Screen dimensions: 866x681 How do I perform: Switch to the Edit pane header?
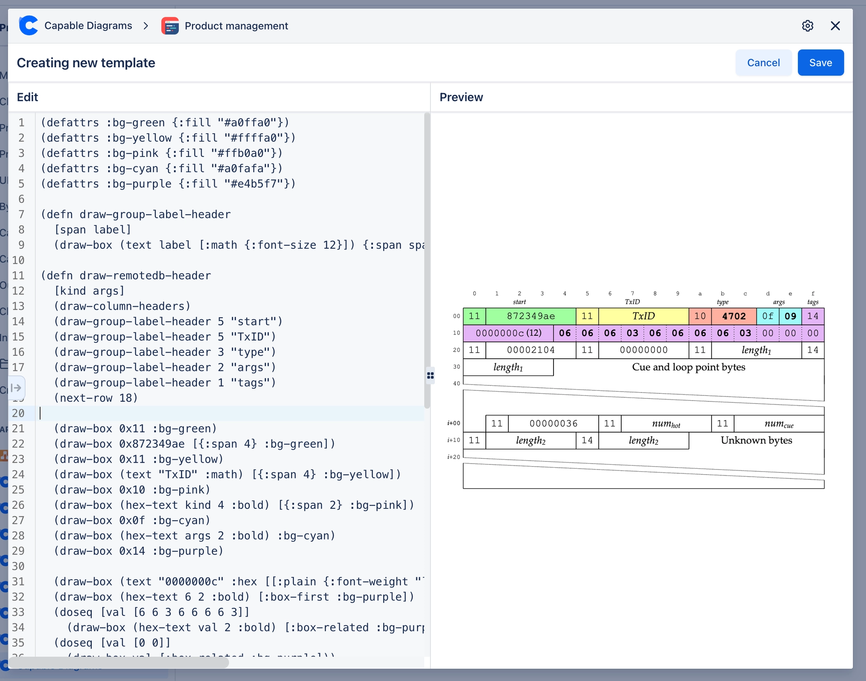[x=27, y=97]
